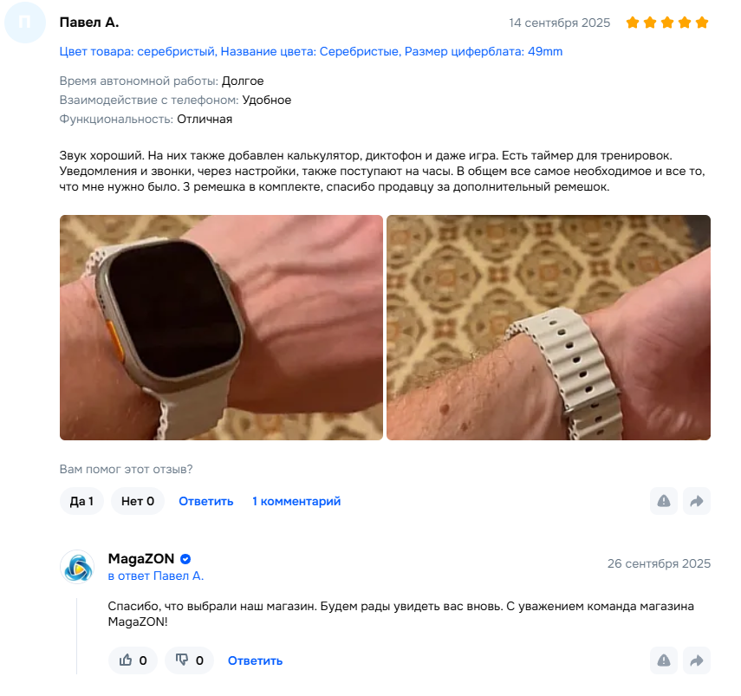Open the 'в ответ Павел А.' link

click(x=156, y=576)
